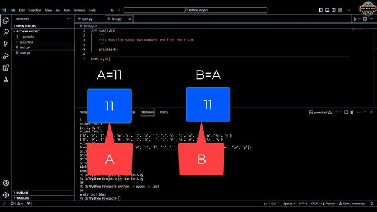The width and height of the screenshot is (377, 212).
Task: Maximize the panel with the chevron up
Action: (365, 112)
